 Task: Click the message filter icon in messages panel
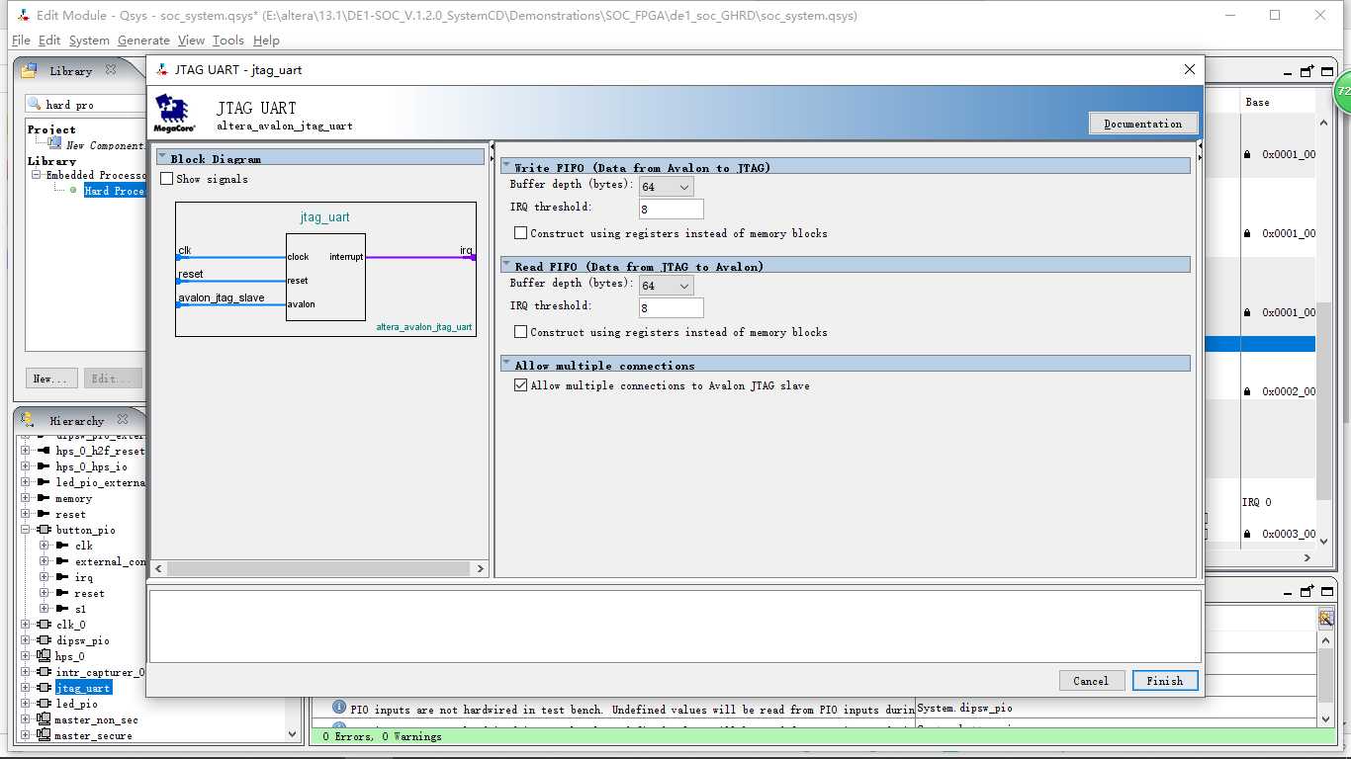[x=1325, y=618]
